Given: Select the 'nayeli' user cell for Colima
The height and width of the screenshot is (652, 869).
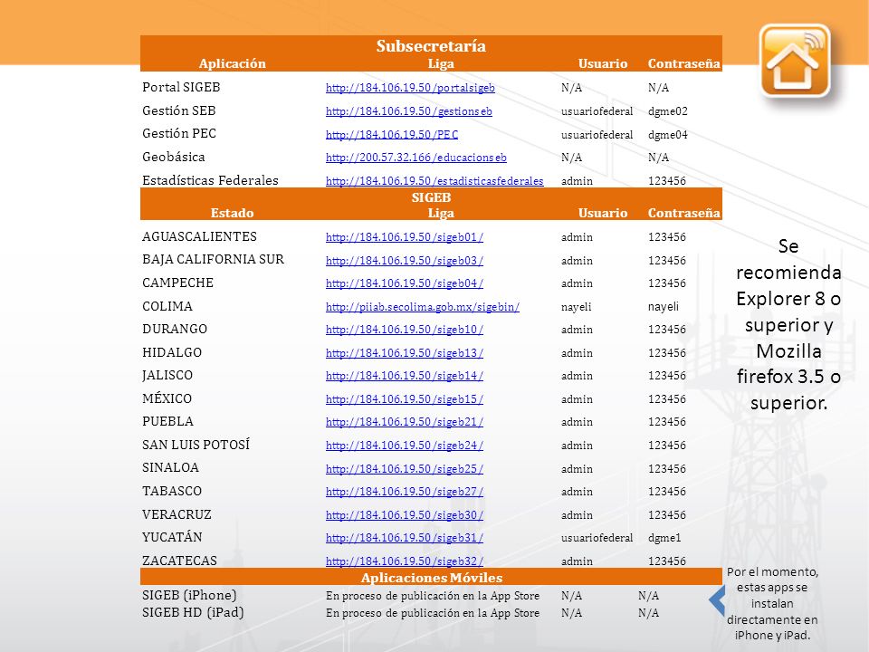Looking at the screenshot, I should 576,307.
